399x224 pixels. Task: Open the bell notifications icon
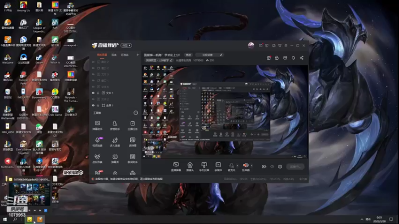pyautogui.click(x=293, y=58)
